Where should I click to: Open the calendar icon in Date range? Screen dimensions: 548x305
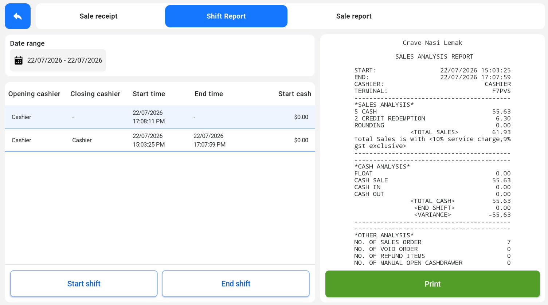[x=19, y=60]
